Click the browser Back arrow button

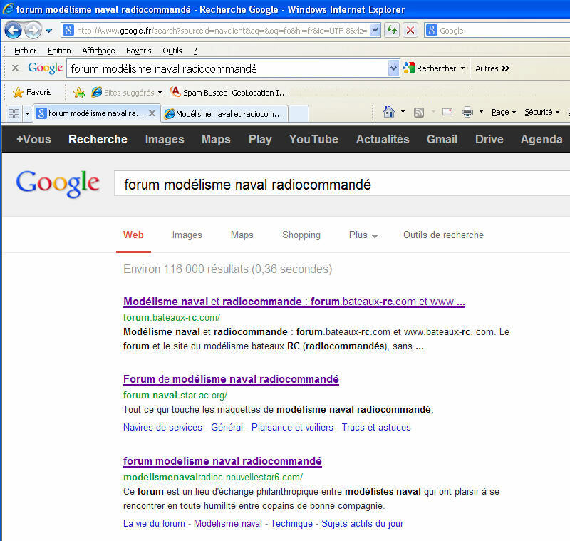click(x=13, y=30)
